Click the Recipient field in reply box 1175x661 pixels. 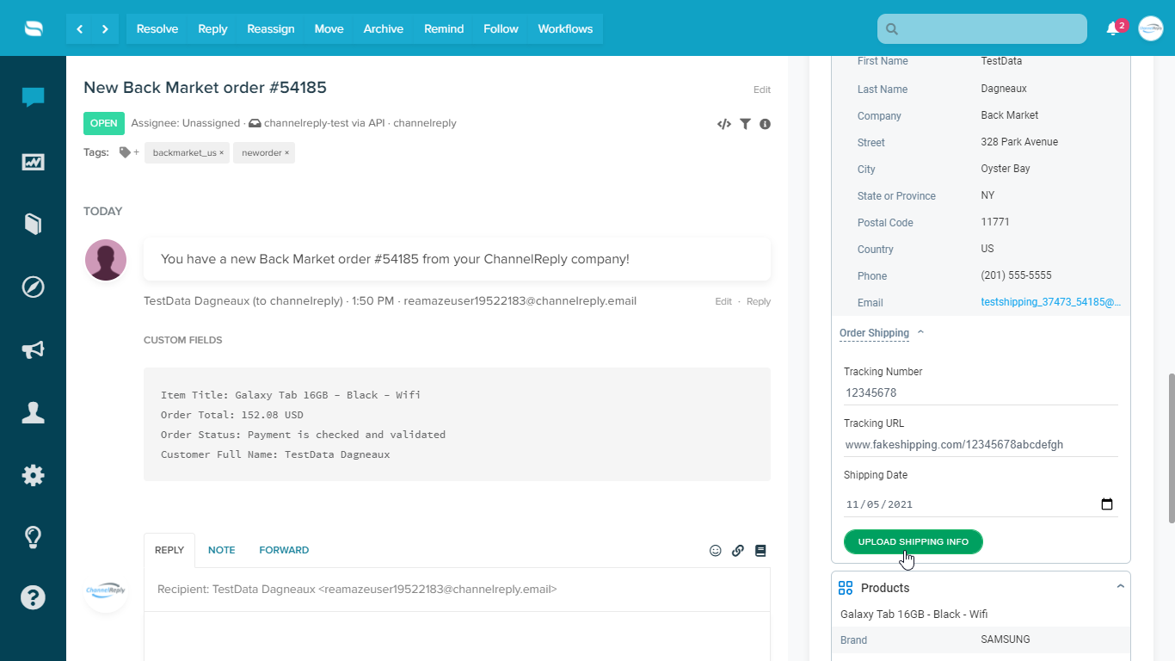457,590
